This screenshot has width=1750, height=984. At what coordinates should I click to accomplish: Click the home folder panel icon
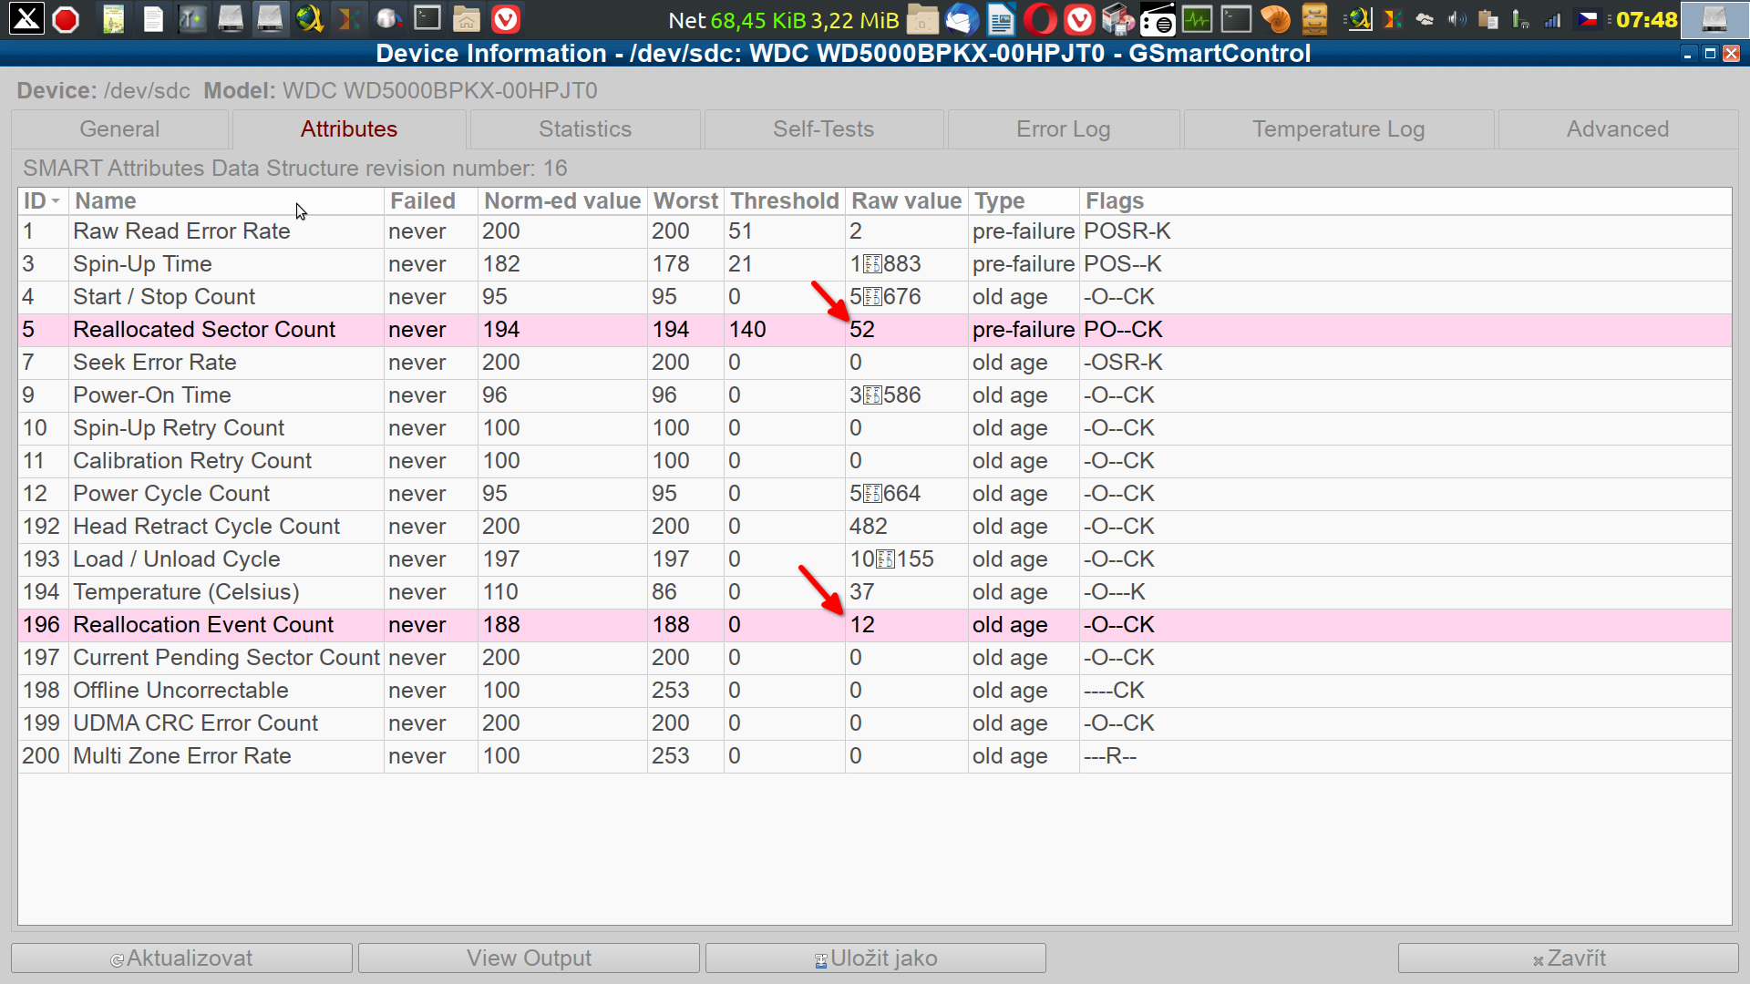(x=466, y=19)
